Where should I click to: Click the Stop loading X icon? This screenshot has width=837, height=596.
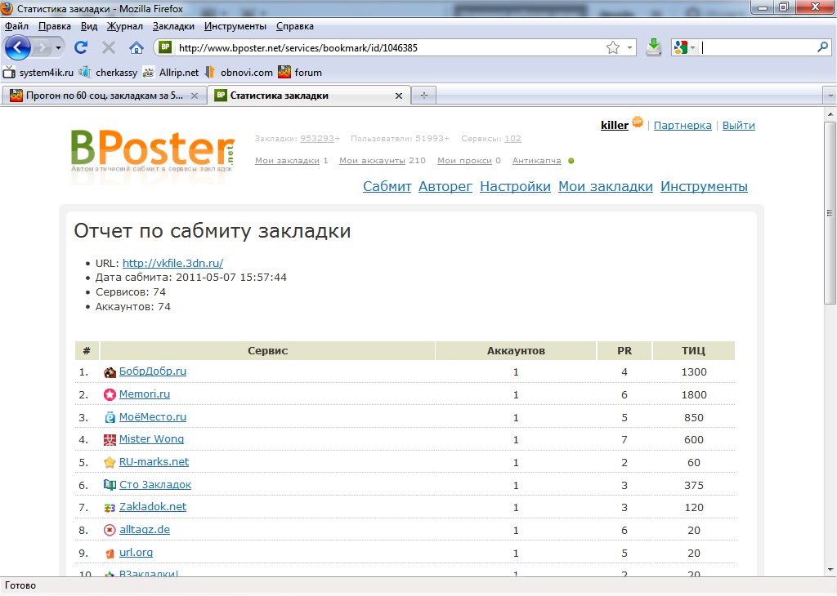(109, 48)
